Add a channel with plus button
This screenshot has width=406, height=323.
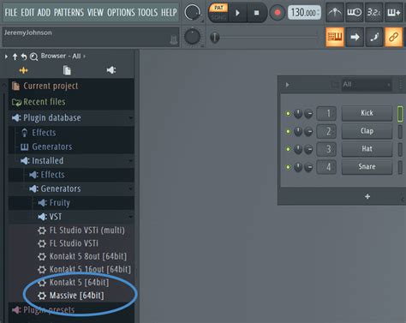(x=367, y=196)
